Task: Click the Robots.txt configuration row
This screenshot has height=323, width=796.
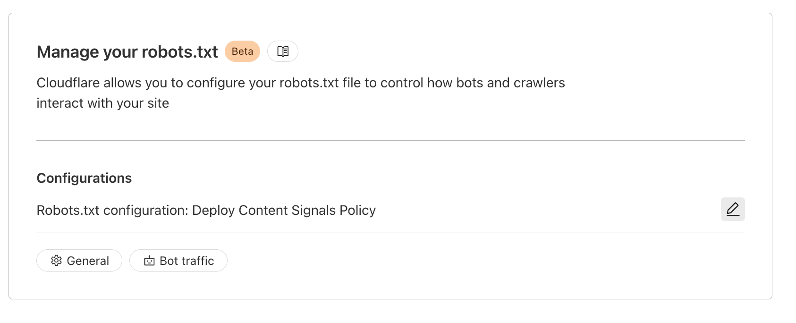Action: click(206, 210)
